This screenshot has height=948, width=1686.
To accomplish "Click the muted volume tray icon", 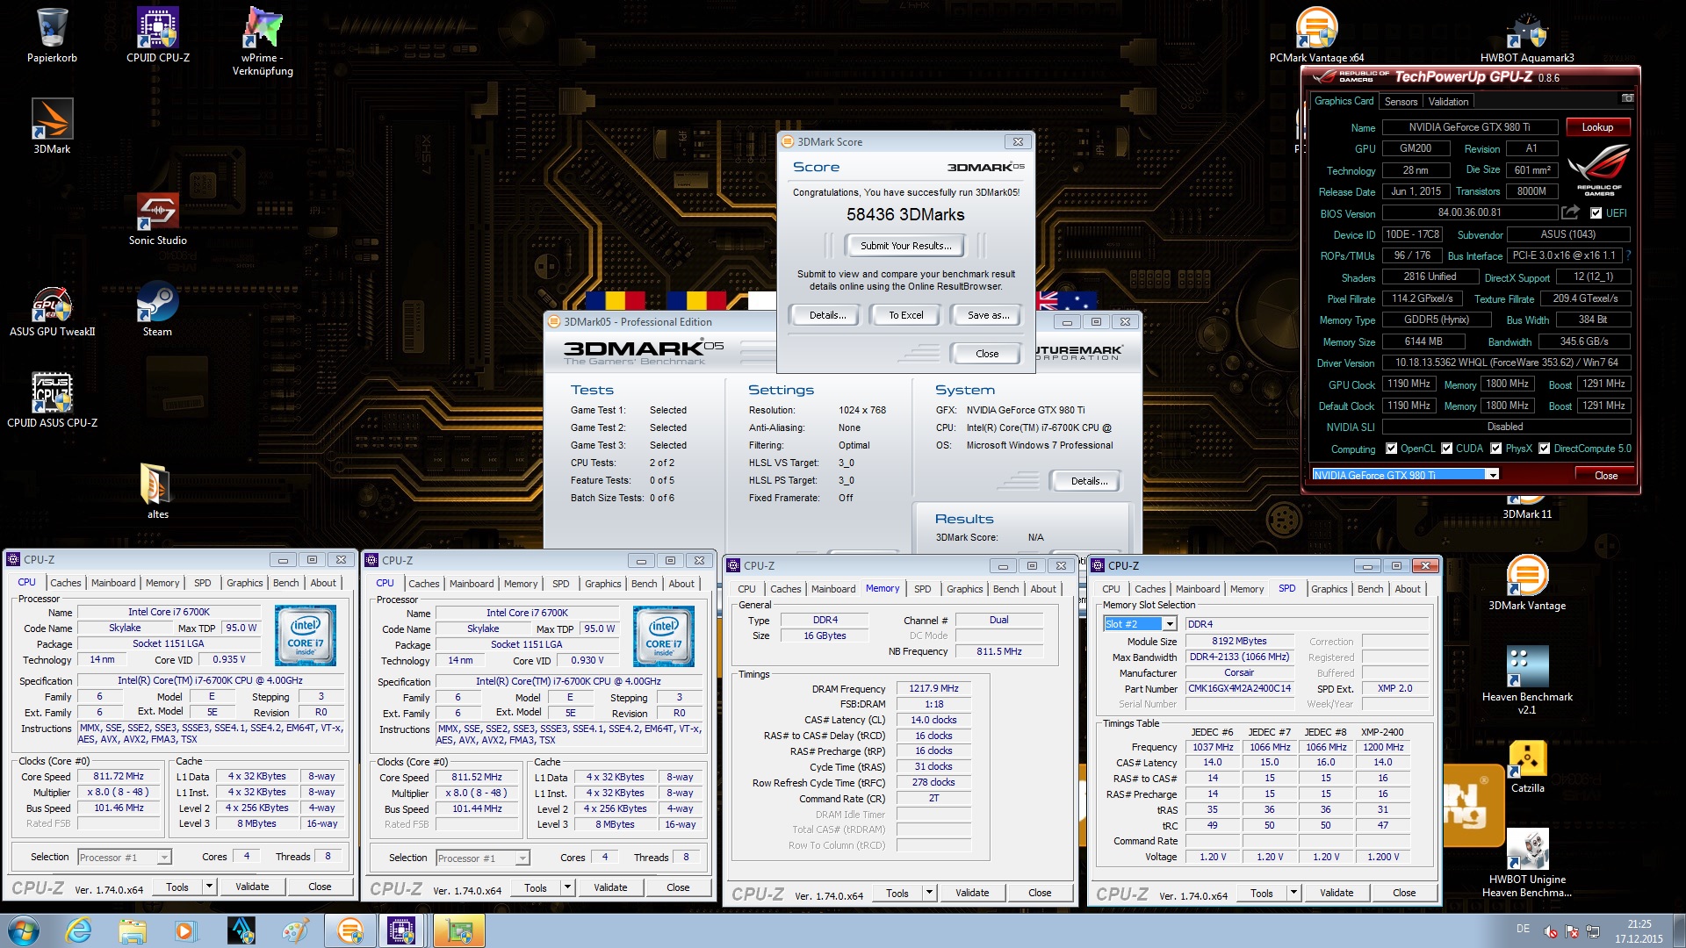I will click(x=1551, y=931).
